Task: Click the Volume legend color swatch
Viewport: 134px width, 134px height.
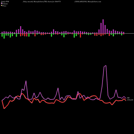Action: (x=2, y=3)
